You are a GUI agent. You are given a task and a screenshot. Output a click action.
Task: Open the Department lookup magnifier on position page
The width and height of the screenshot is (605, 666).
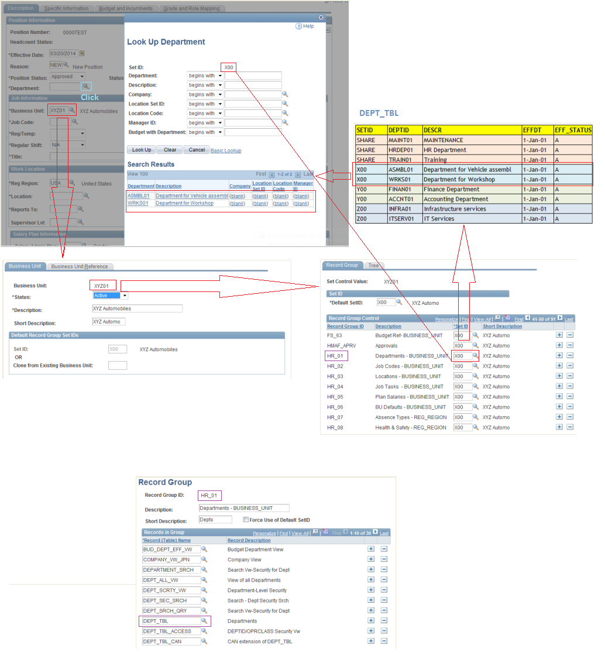[87, 87]
